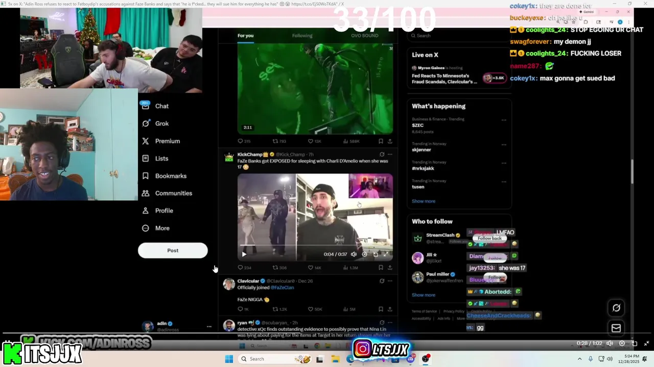
Task: Switch to the For you tab
Action: [x=245, y=36]
